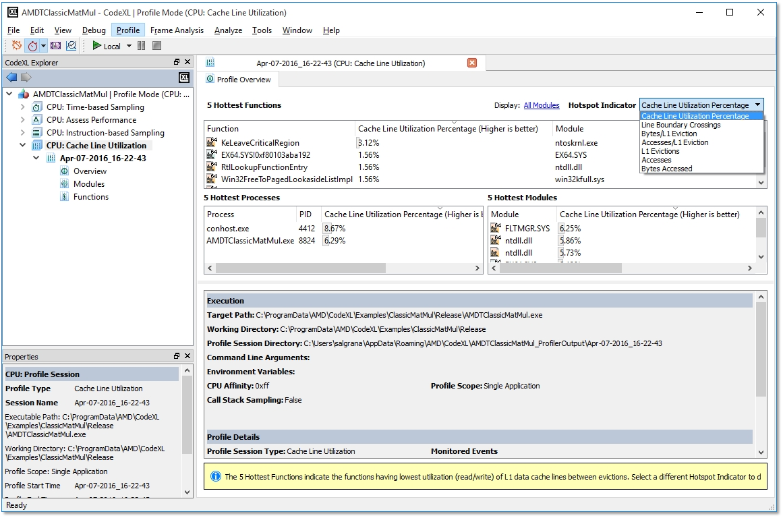Sort by the PID column header

pos(308,214)
